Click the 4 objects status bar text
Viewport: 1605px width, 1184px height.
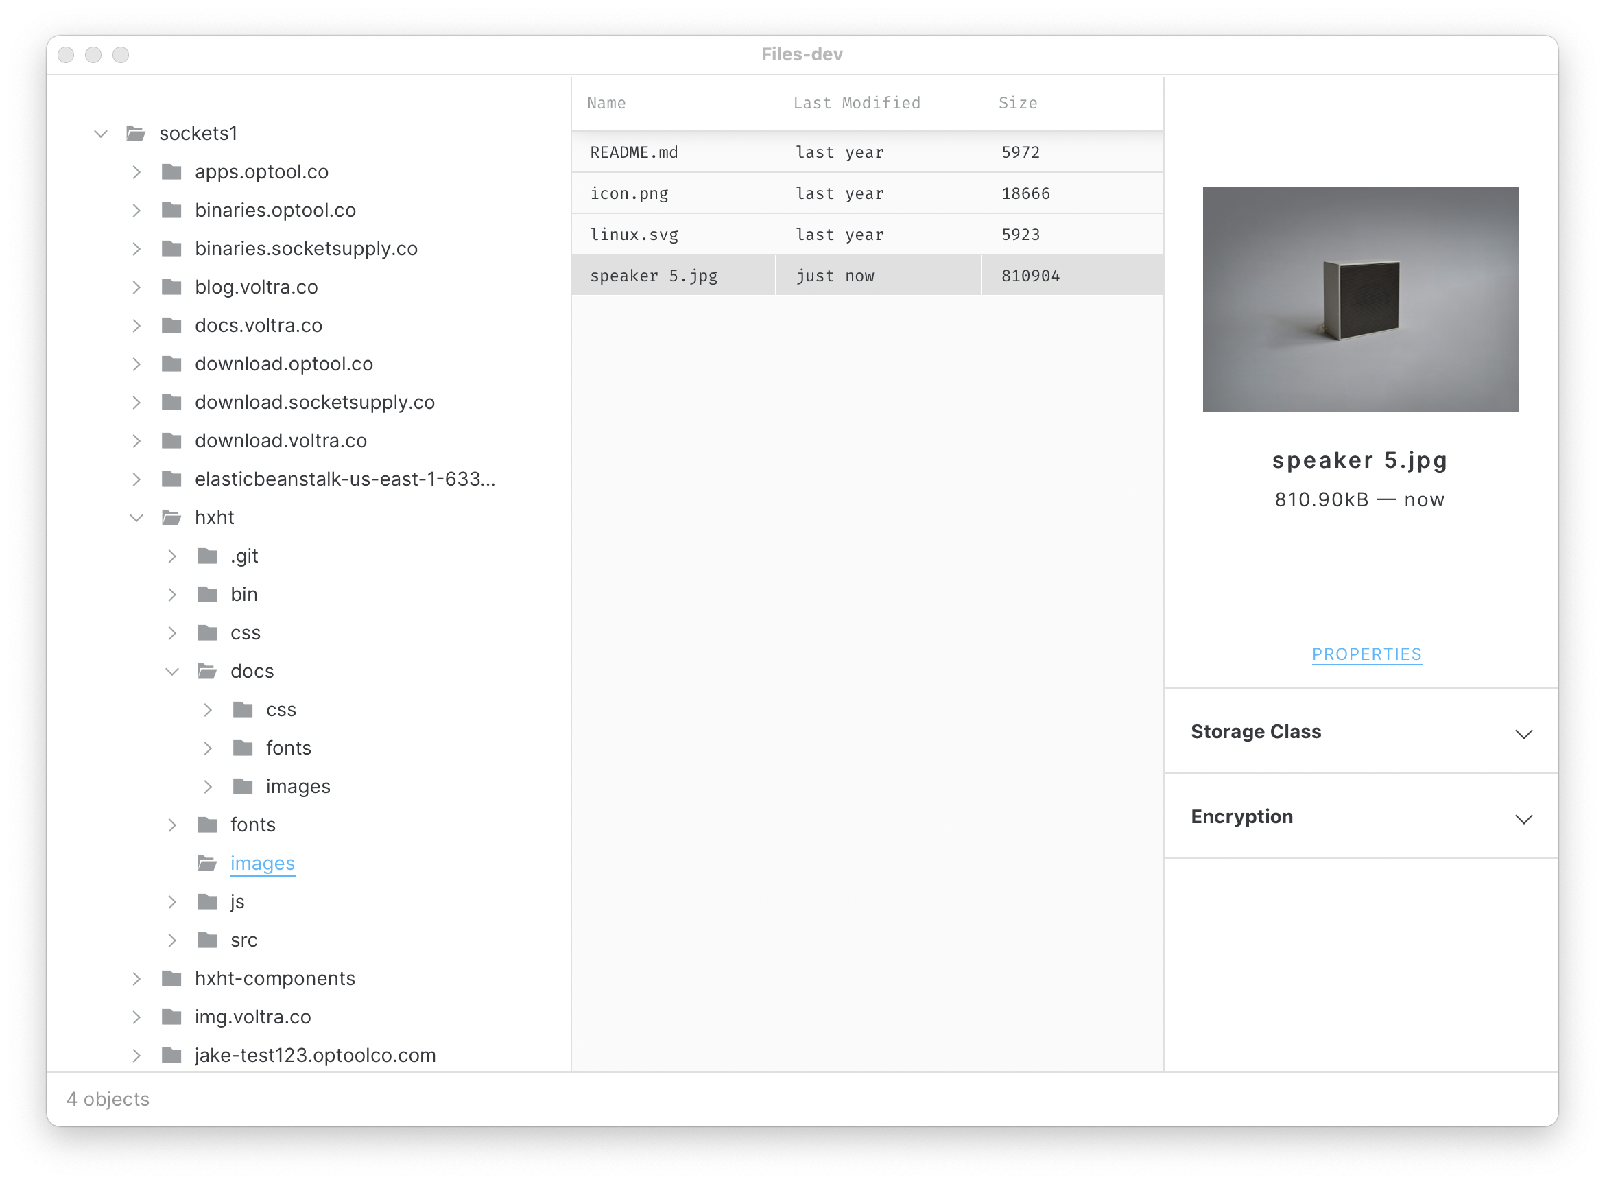108,1100
